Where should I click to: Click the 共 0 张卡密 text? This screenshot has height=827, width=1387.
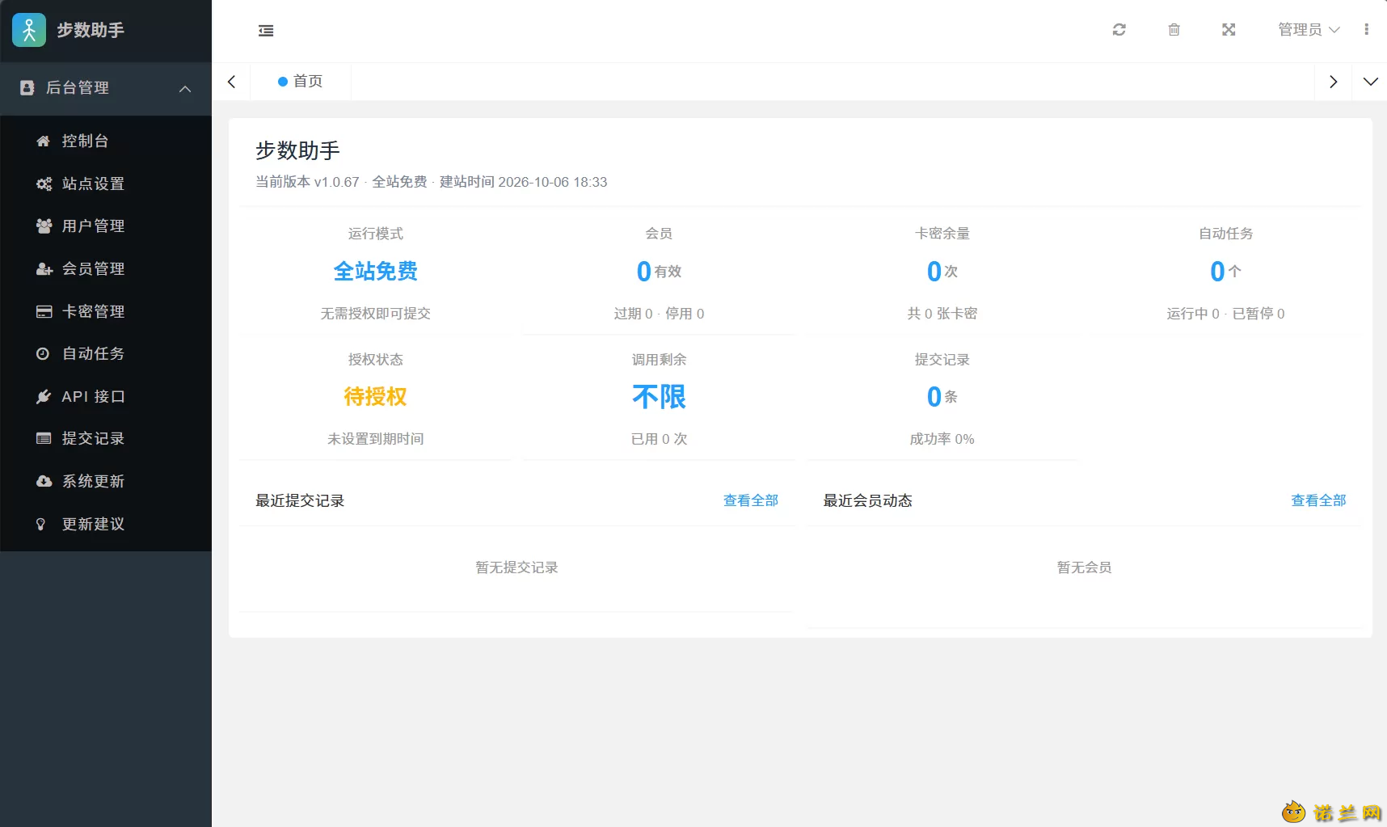942,314
